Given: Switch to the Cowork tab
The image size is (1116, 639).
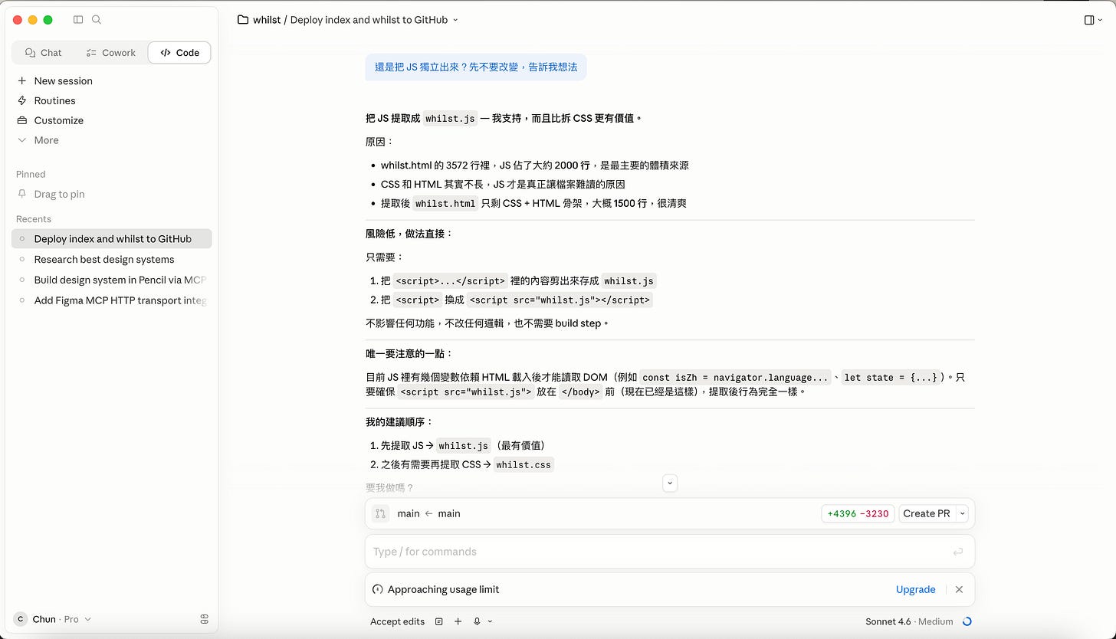Looking at the screenshot, I should [110, 53].
